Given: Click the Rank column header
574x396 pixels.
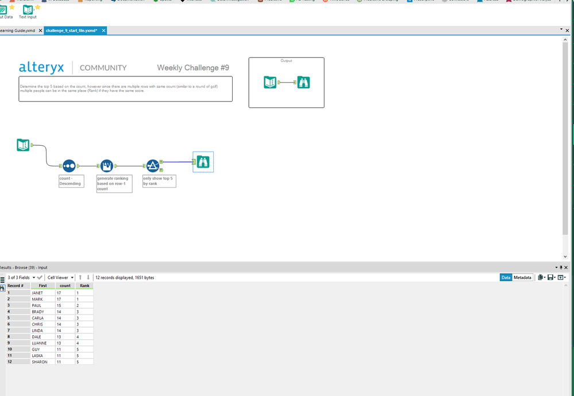Looking at the screenshot, I should click(x=84, y=286).
